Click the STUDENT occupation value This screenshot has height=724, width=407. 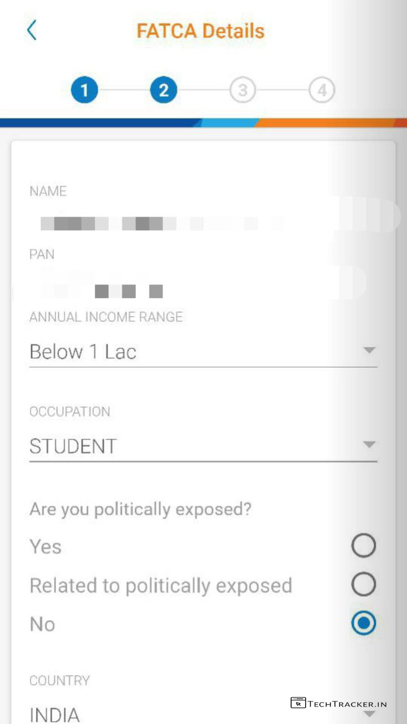tap(73, 446)
